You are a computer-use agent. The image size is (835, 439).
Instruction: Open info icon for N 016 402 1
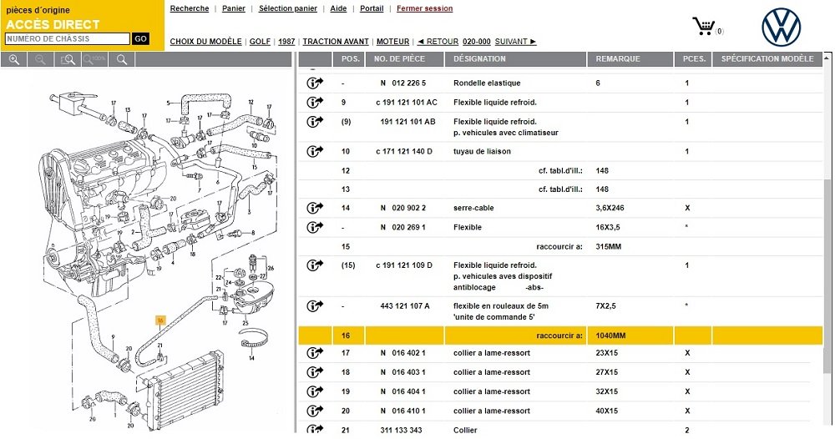coord(315,352)
